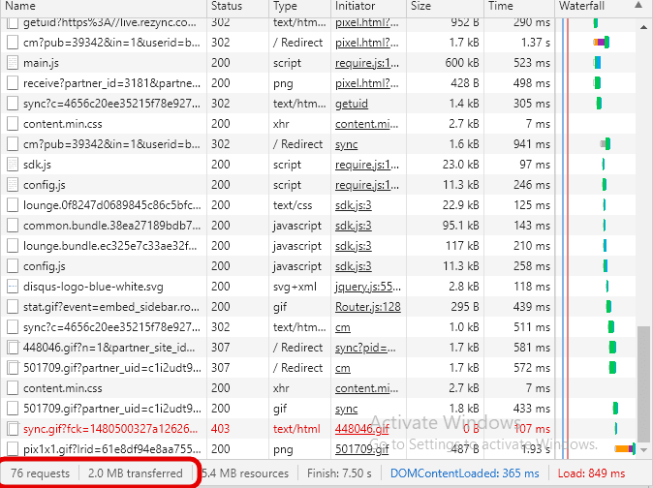Click the 76 requests summary entry
The height and width of the screenshot is (488, 653).
(x=40, y=473)
